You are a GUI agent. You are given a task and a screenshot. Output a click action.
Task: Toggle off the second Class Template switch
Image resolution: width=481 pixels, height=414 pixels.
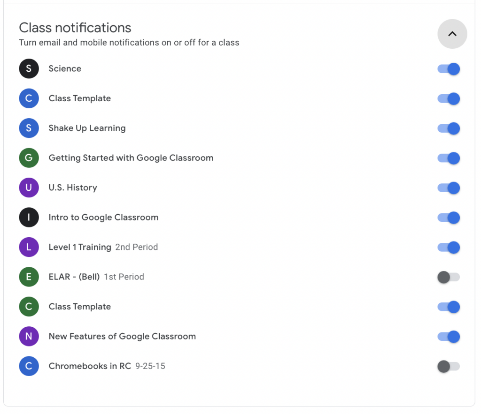[x=448, y=307]
